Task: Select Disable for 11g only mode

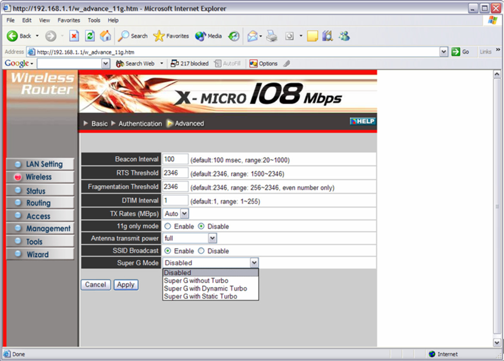Action: 201,226
